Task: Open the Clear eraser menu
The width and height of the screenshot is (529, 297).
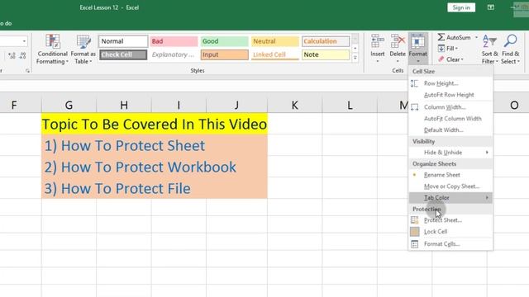Action: pos(450,59)
